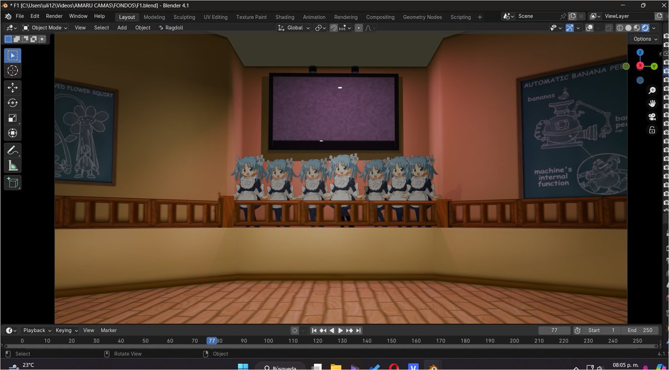Toggle viewport overlays display
Screen dimensions: 669x370
[x=589, y=28]
